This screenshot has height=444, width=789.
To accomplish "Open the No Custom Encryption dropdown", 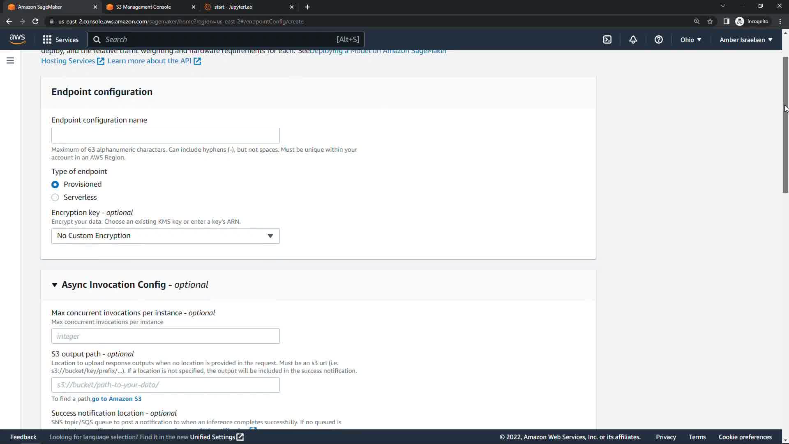I will [x=165, y=236].
